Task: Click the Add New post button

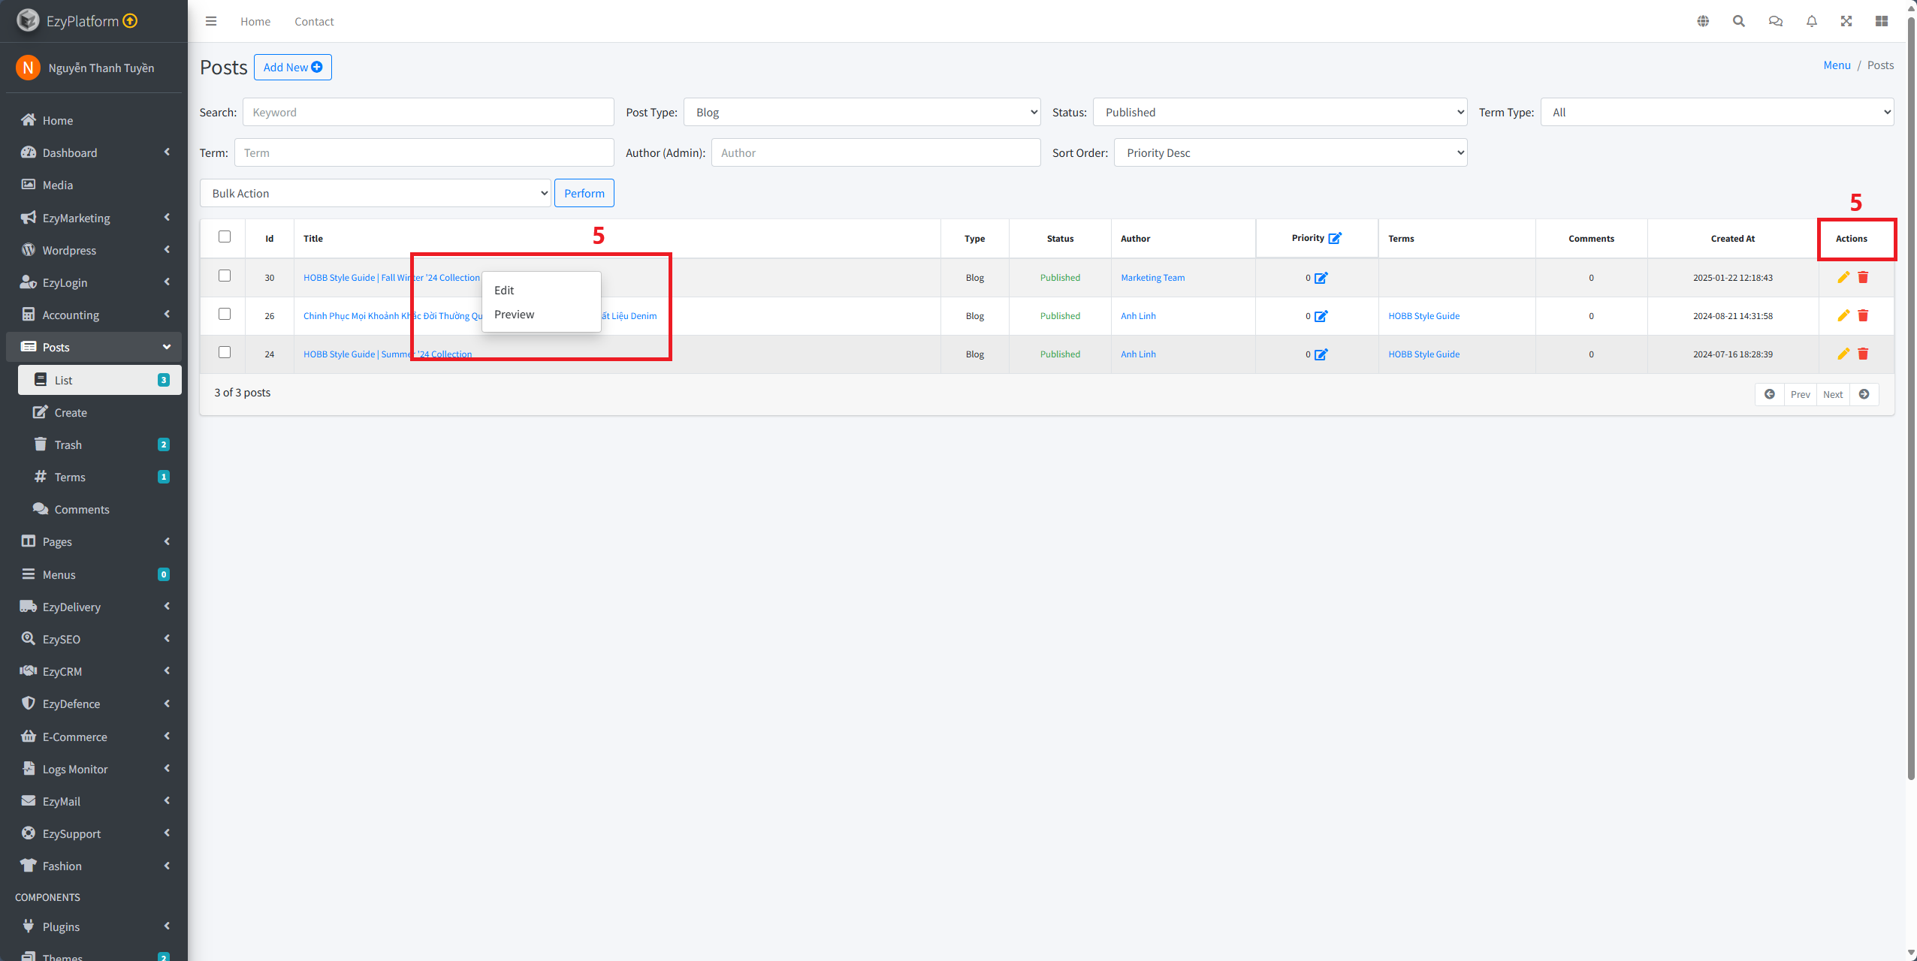Action: [x=292, y=68]
